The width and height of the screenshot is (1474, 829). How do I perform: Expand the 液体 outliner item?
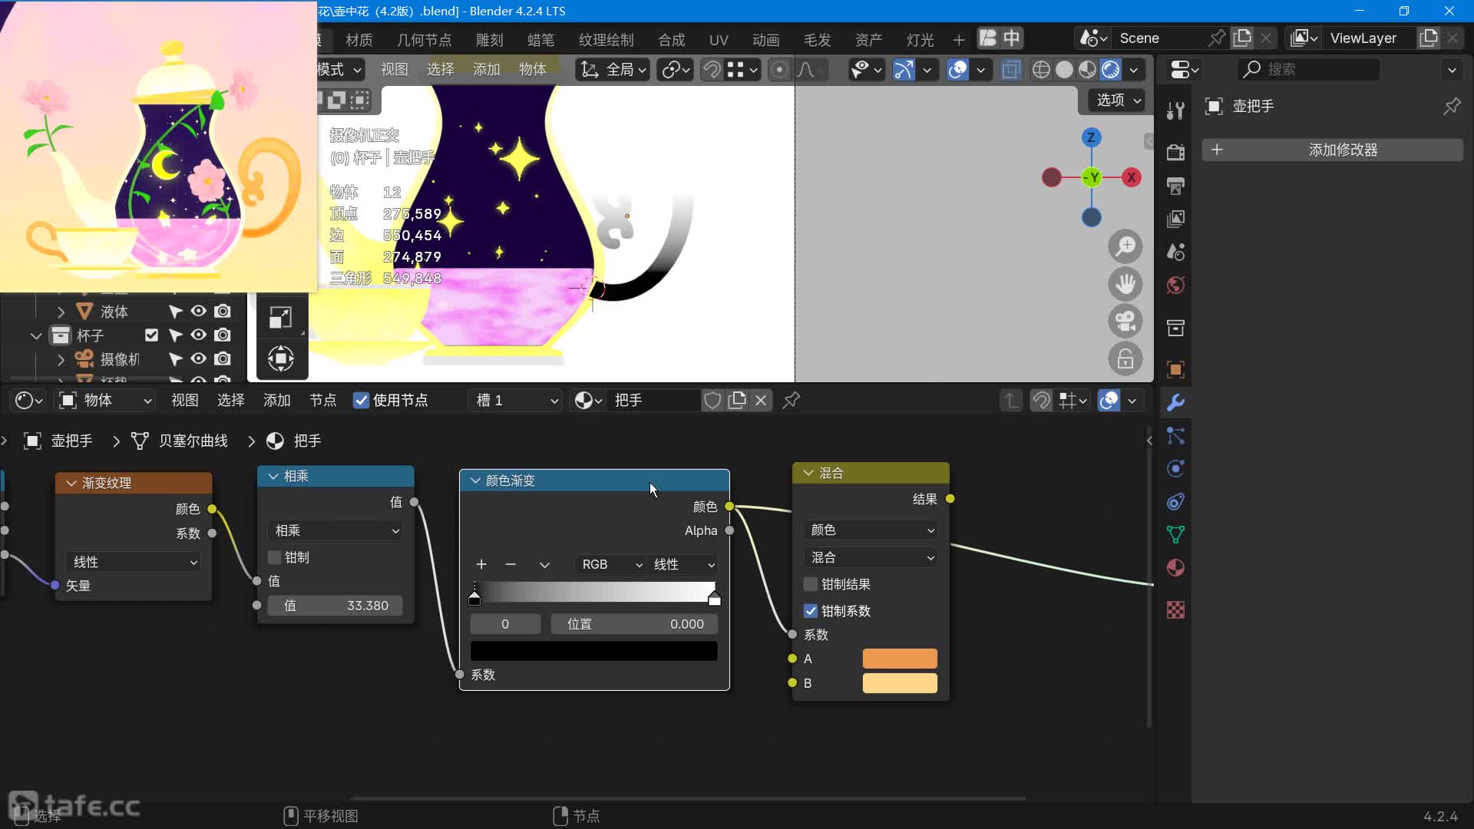click(61, 312)
